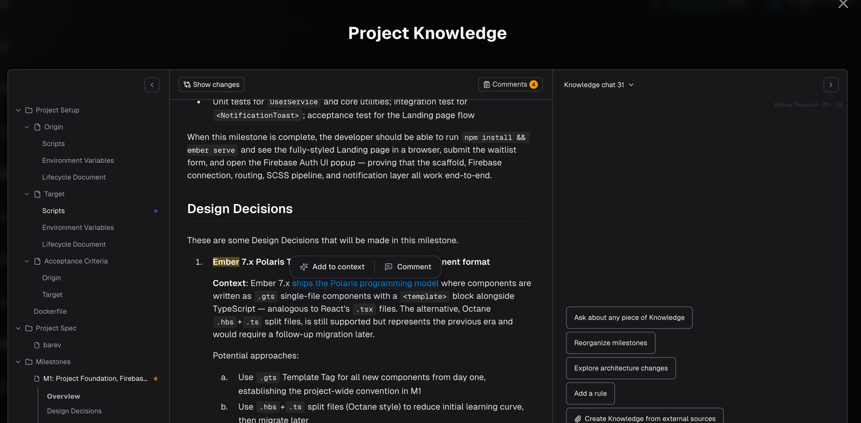Viewport: 861px width, 423px height.
Task: Open Environment Variables under Target
Action: (x=78, y=228)
